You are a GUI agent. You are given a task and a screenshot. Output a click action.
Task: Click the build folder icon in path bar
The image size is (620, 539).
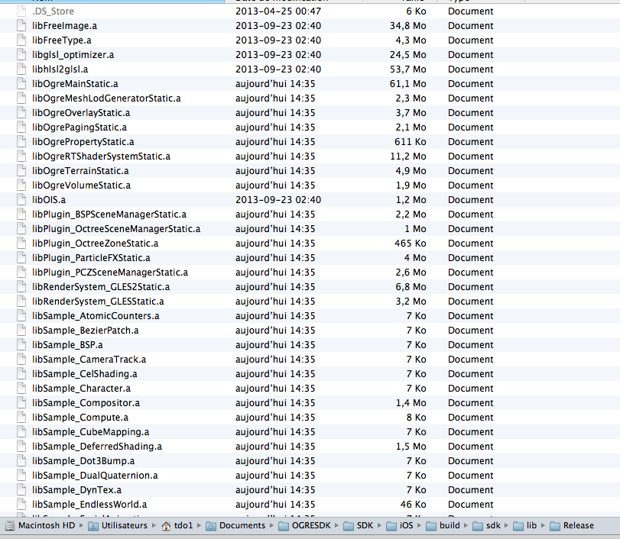431,525
